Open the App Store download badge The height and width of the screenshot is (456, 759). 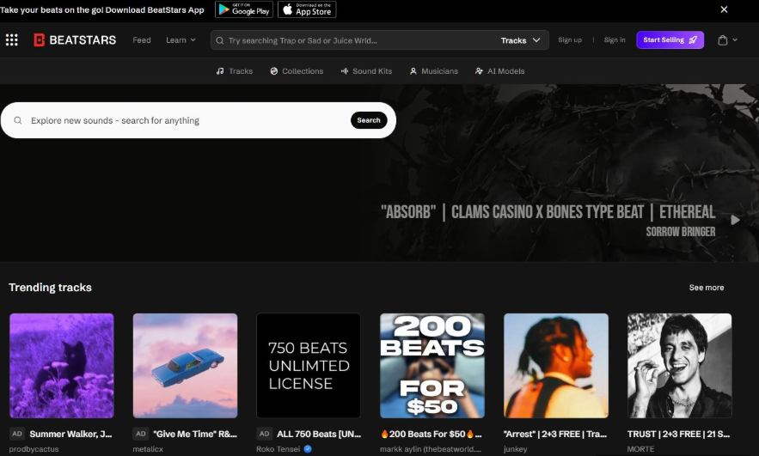point(307,9)
